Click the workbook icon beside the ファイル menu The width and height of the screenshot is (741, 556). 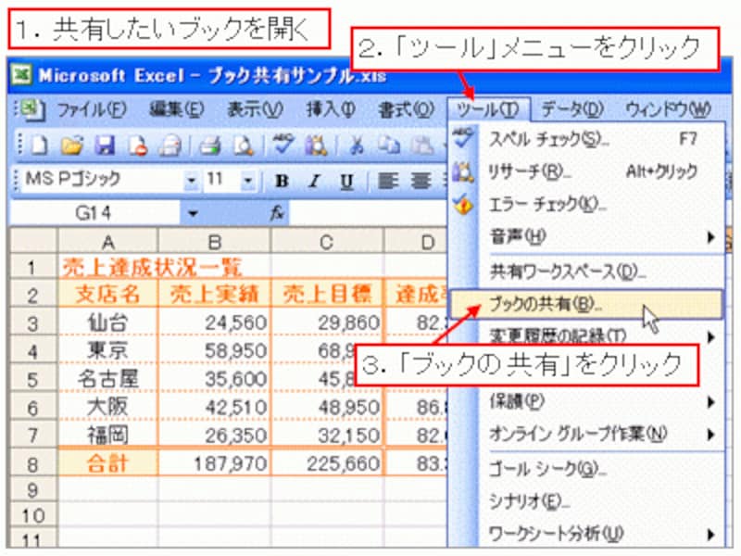click(32, 110)
